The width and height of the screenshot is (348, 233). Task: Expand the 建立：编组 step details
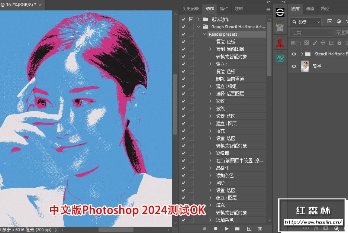(x=210, y=86)
